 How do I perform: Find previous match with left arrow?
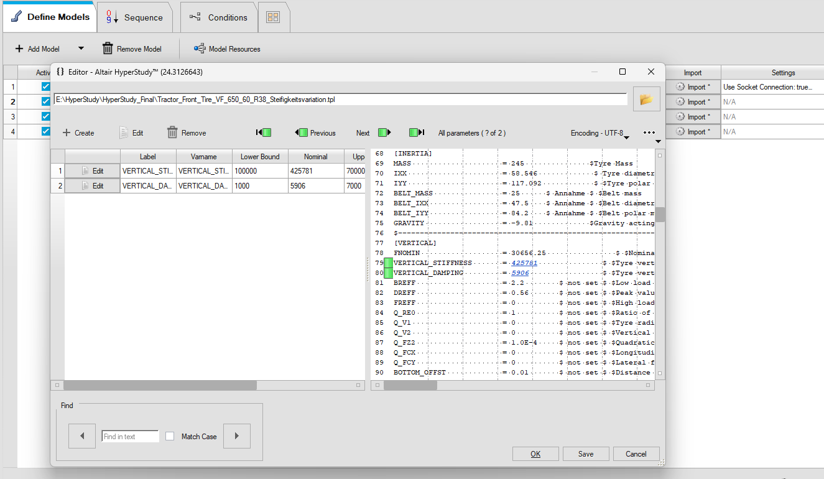point(82,436)
